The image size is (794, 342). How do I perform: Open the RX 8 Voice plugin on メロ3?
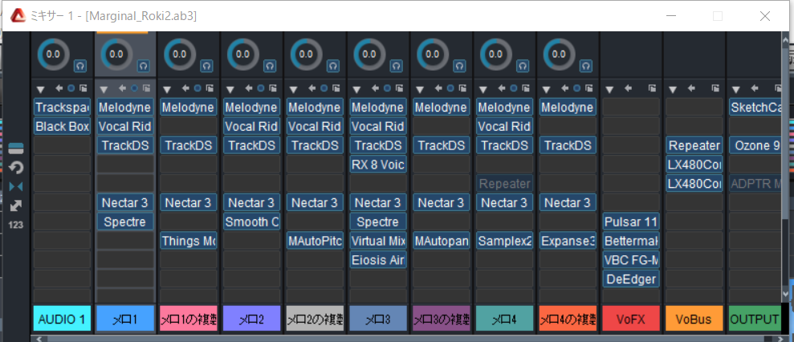coord(378,165)
